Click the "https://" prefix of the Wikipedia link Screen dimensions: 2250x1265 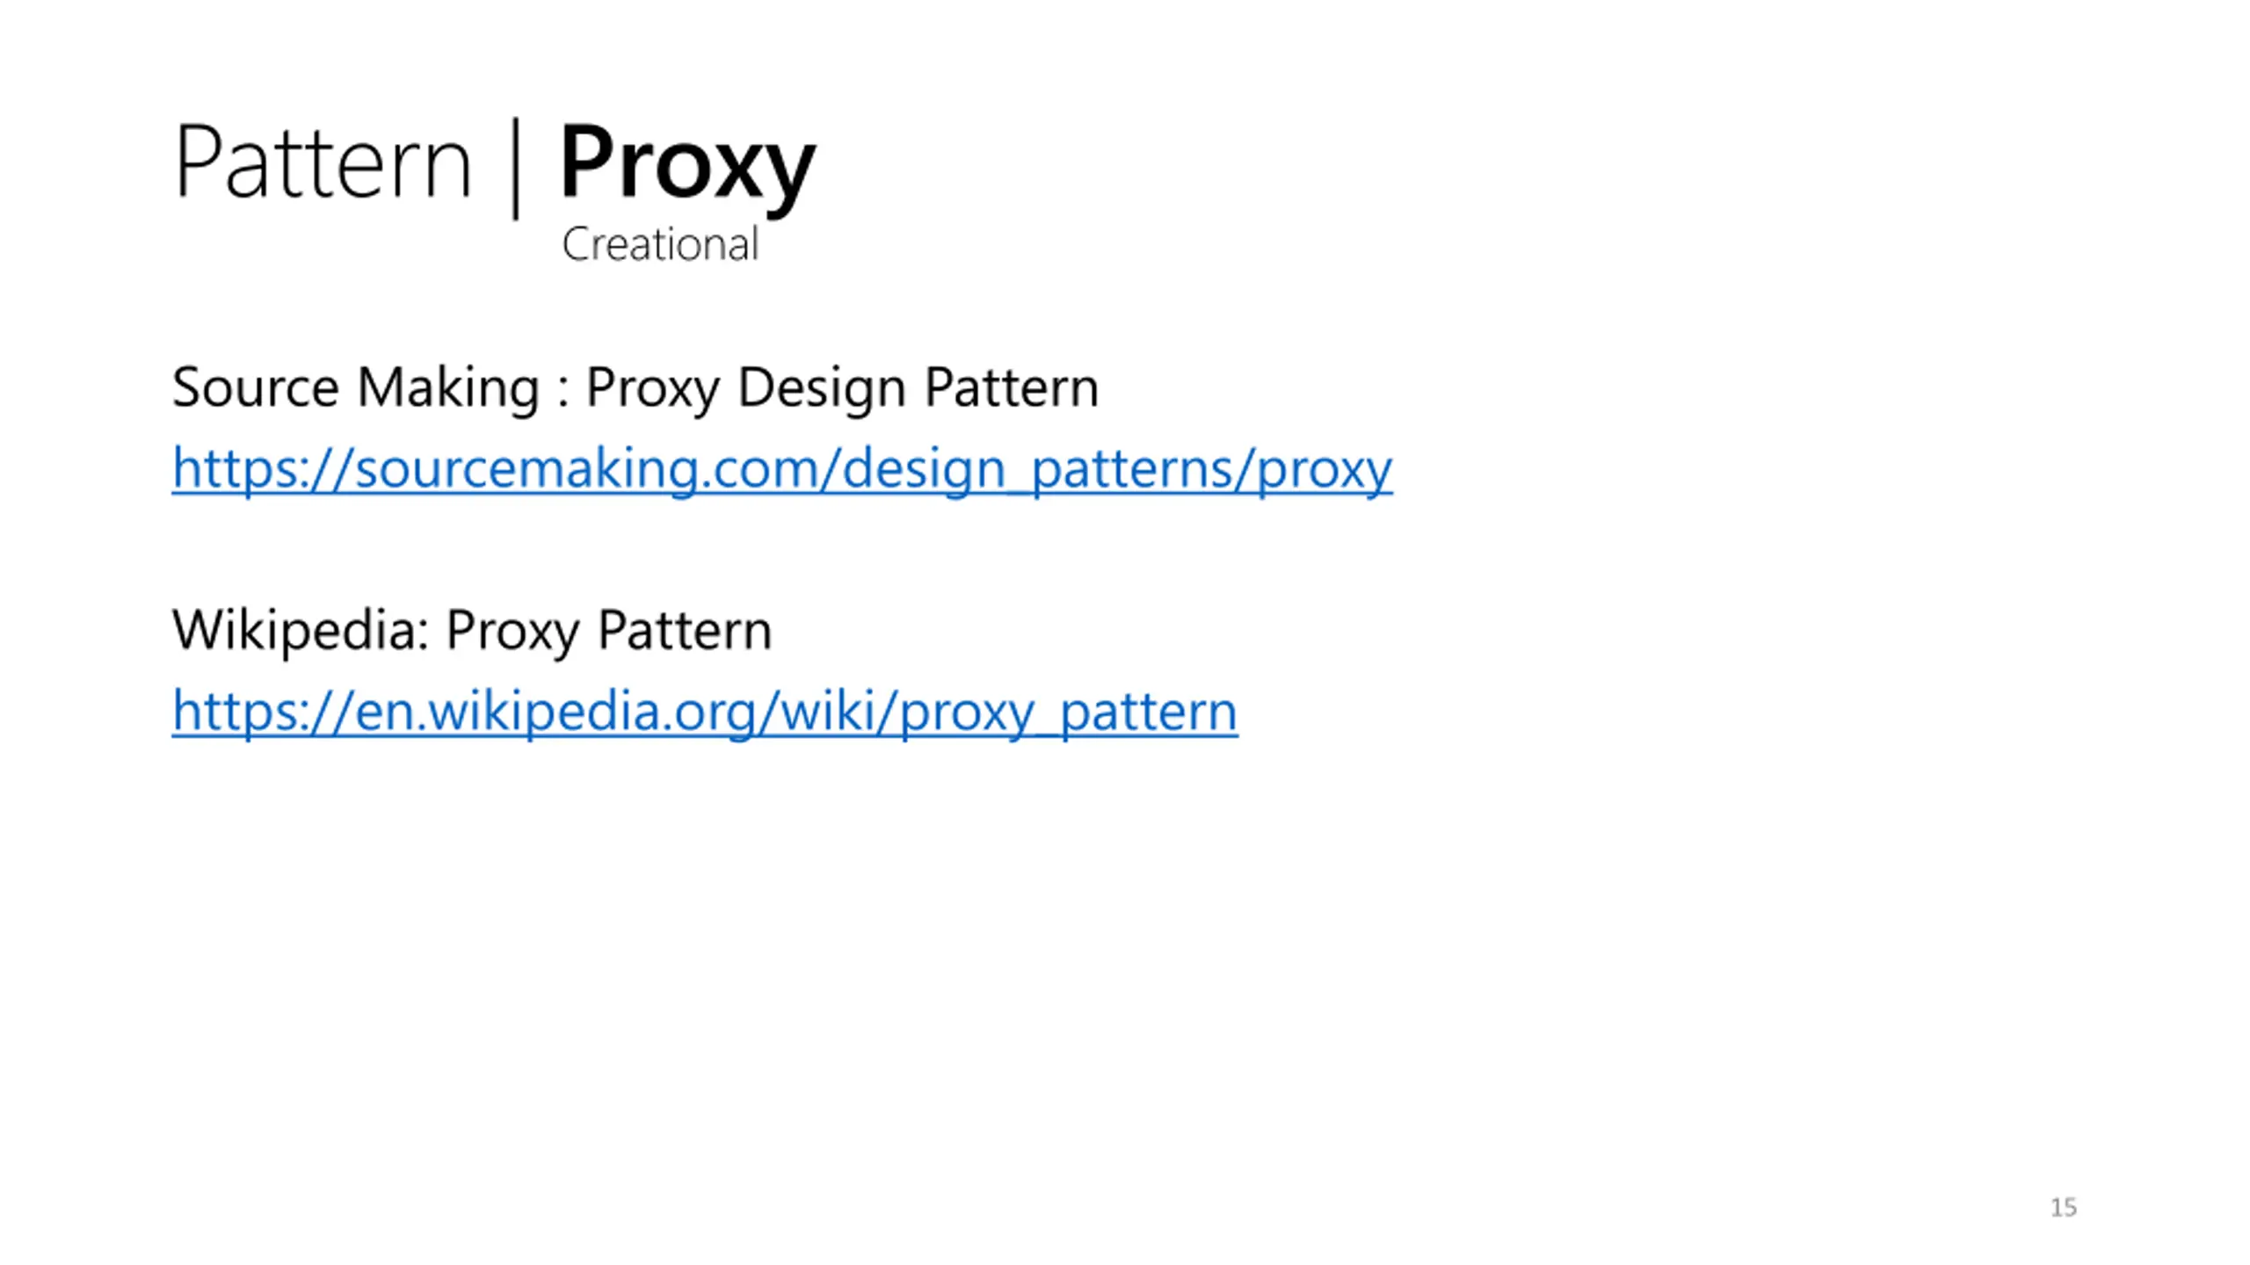tap(262, 711)
